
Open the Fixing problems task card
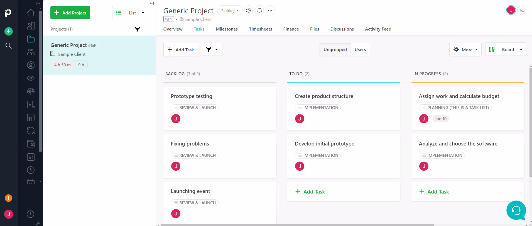pyautogui.click(x=220, y=156)
